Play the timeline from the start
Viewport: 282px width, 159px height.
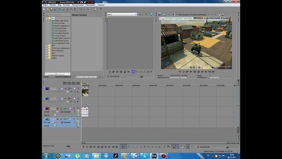[x=91, y=147]
